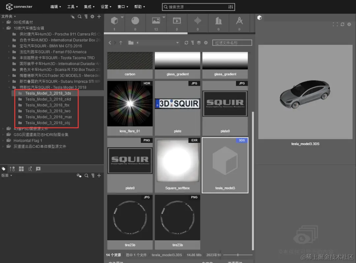
Task: Adjust the thumbnail size slider
Action: 238,255
